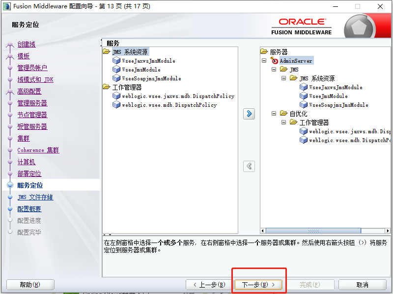Select AdminServer label in server tree
Viewport: 393px width, 294px height.
[x=296, y=60]
